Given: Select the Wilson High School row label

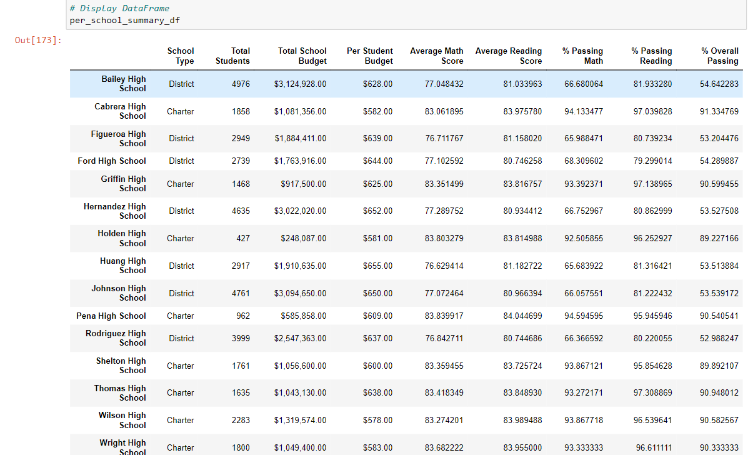Looking at the screenshot, I should click(122, 420).
